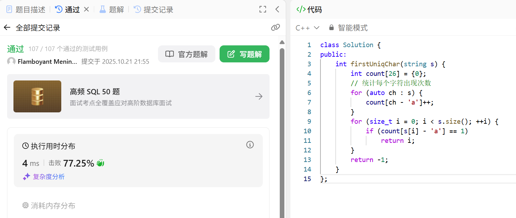Click the link icon near 全部提交记录
This screenshot has width=516, height=218.
coord(276,27)
